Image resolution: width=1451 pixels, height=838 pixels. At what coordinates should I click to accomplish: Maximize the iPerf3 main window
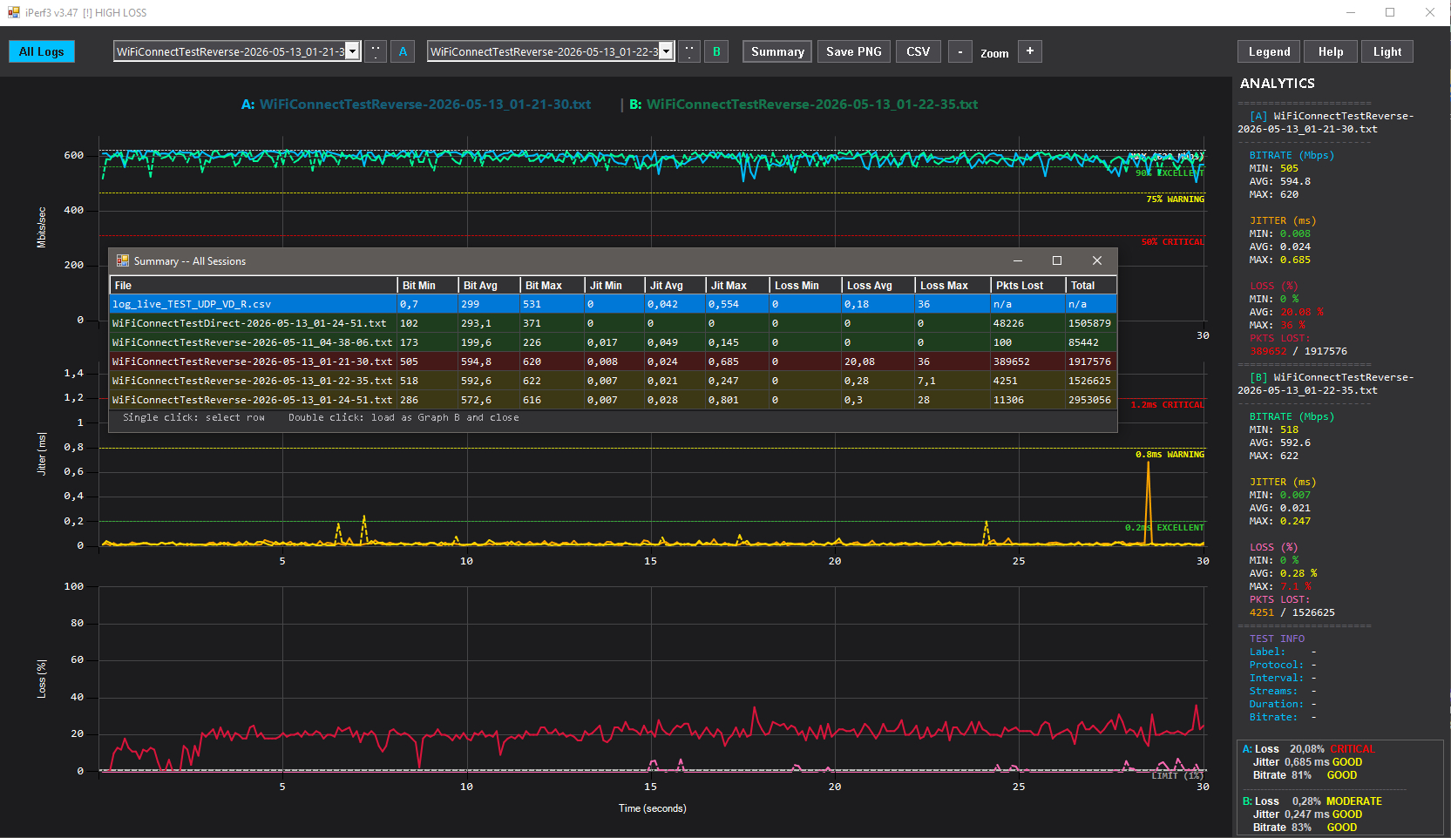coord(1390,12)
